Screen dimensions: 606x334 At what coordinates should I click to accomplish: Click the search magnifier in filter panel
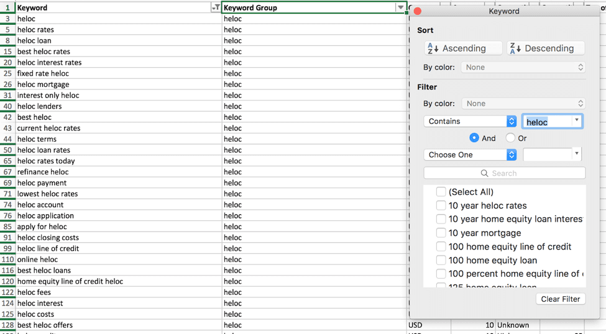click(x=484, y=173)
